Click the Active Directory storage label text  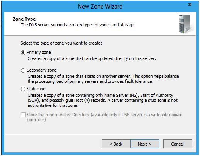[x=105, y=117]
